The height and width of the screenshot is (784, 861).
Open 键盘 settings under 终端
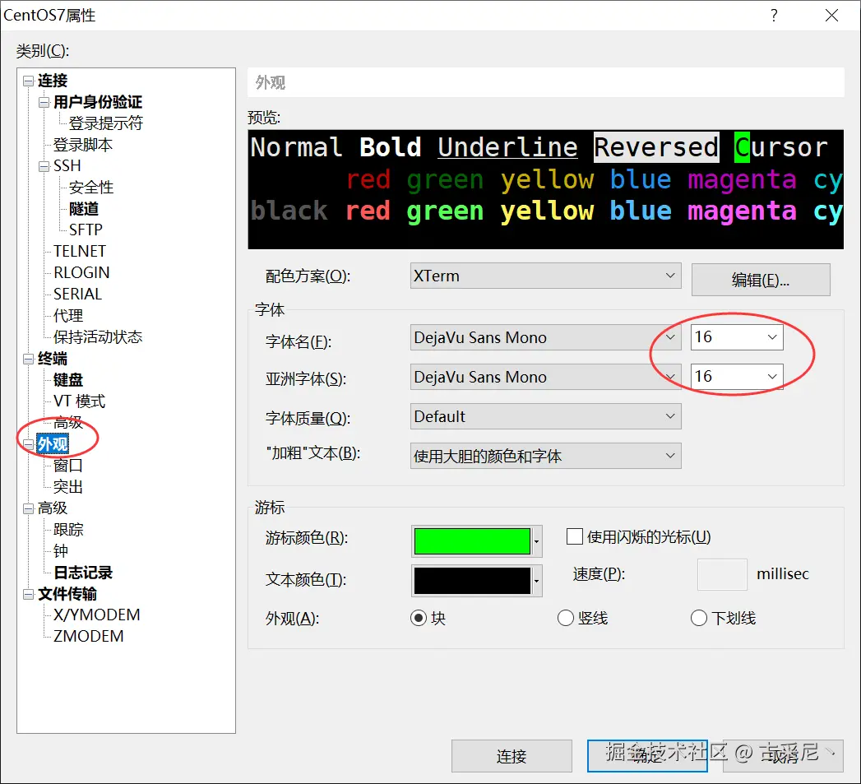[67, 379]
